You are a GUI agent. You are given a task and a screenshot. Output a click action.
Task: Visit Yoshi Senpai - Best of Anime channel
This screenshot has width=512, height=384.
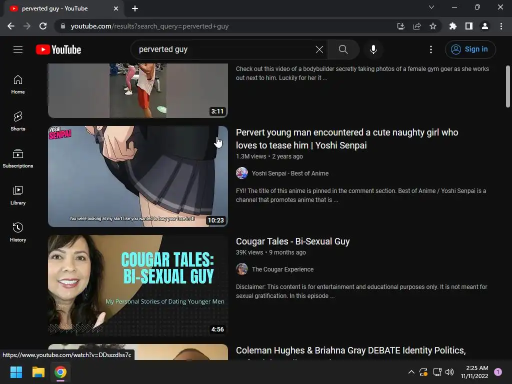click(290, 173)
